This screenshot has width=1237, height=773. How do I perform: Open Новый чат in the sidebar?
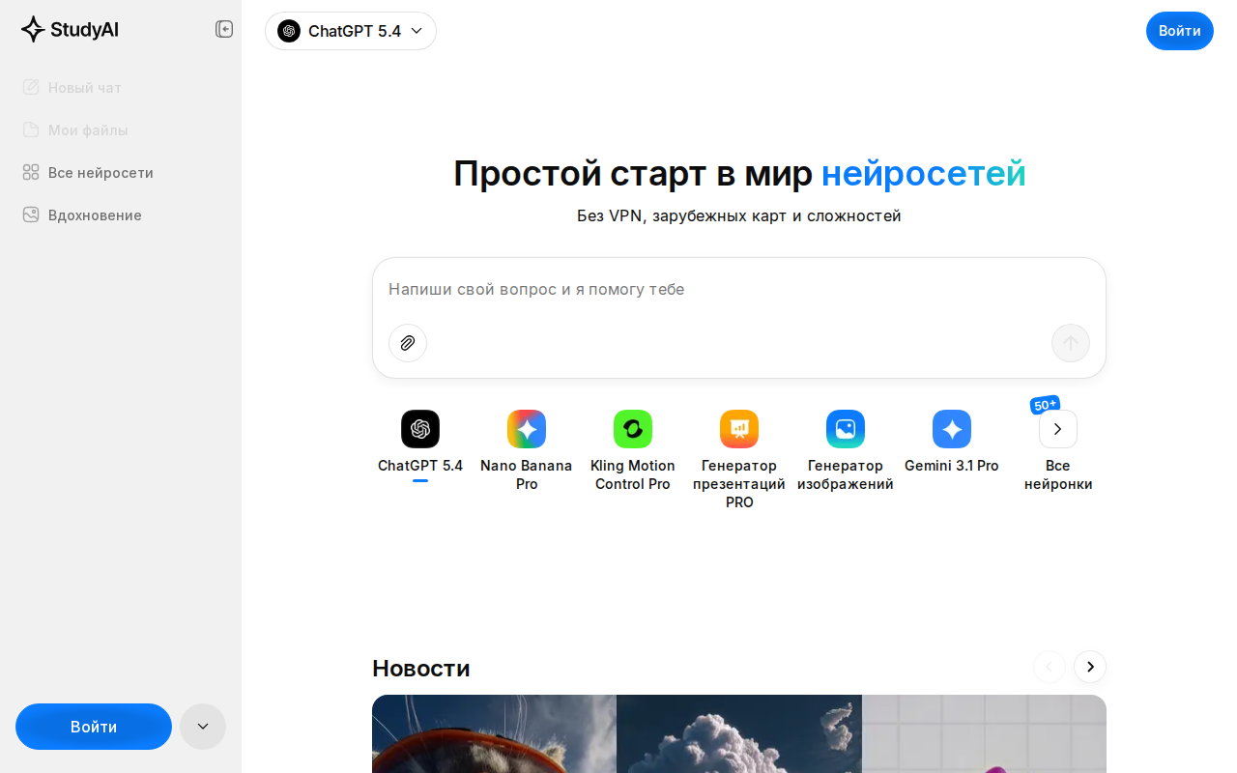[x=84, y=87]
